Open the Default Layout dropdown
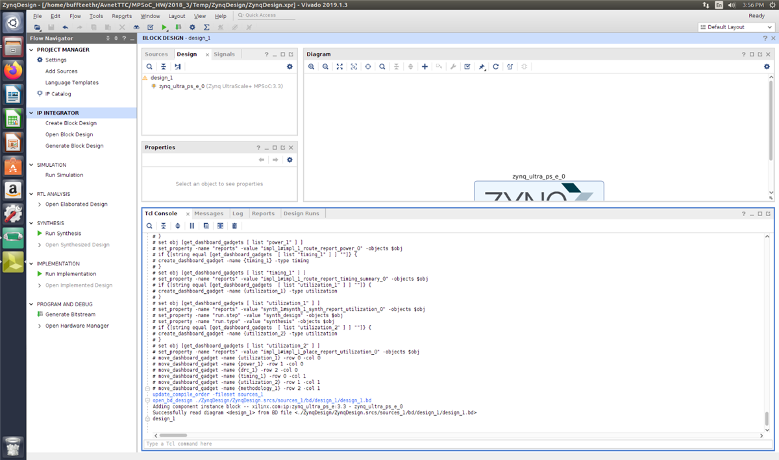Screen dimensions: 779x460 (x=736, y=27)
